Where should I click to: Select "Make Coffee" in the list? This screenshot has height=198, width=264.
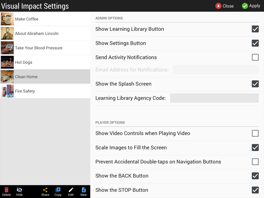point(45,19)
